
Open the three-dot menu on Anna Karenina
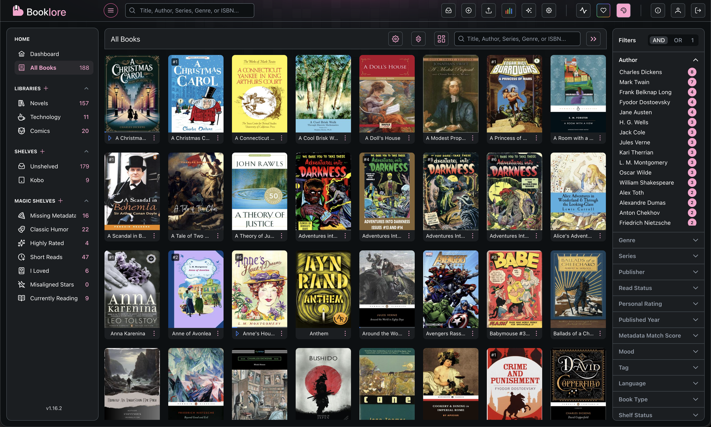pyautogui.click(x=154, y=333)
